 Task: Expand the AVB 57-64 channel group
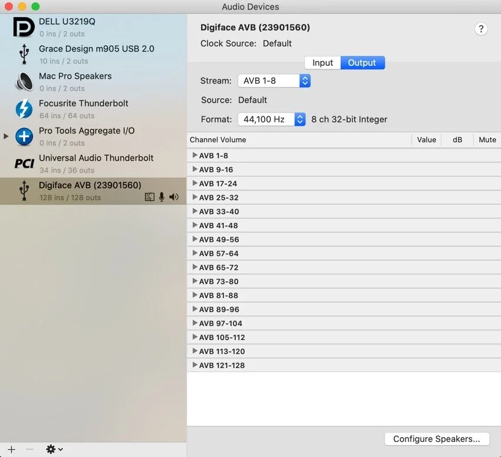click(195, 253)
